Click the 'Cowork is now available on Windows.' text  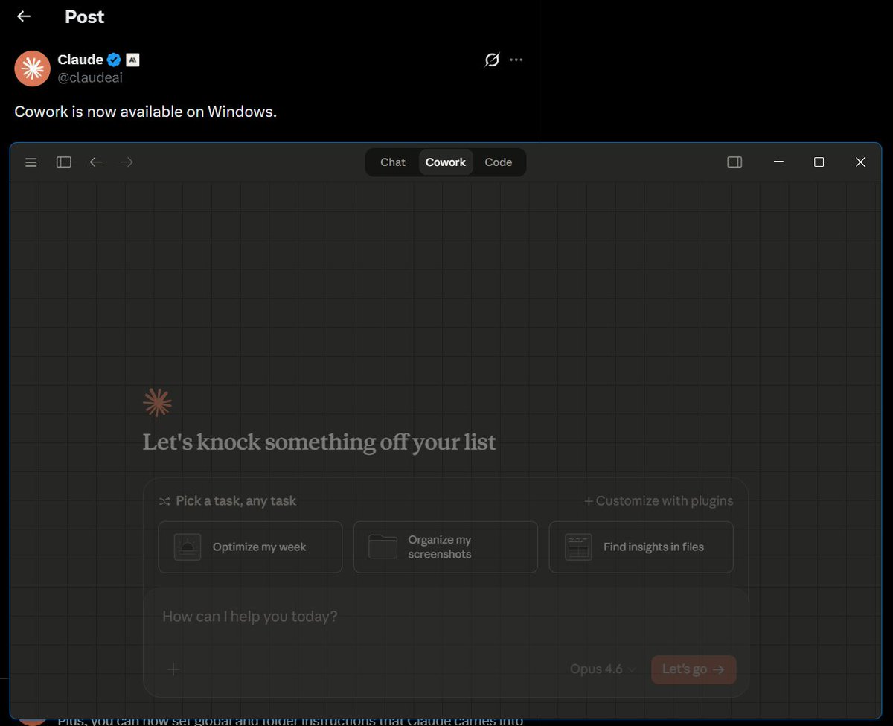[x=146, y=112]
